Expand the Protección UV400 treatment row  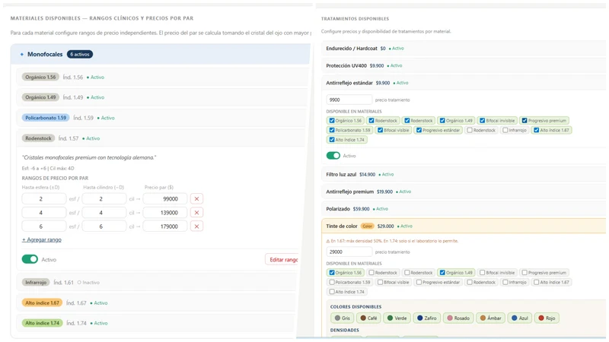[464, 65]
